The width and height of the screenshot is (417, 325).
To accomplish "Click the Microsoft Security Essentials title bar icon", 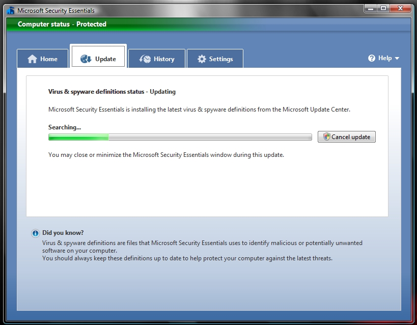I will pyautogui.click(x=11, y=11).
